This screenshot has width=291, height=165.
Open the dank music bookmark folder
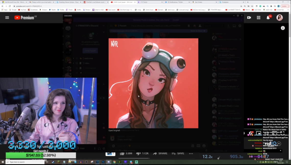pyautogui.click(x=170, y=10)
